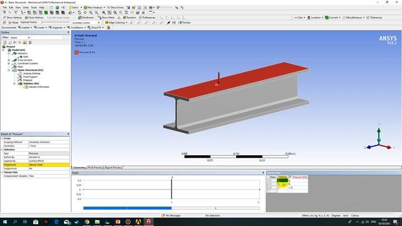Viewport: 402px width, 226px height.
Task: Open the View menu
Action: pos(18,8)
